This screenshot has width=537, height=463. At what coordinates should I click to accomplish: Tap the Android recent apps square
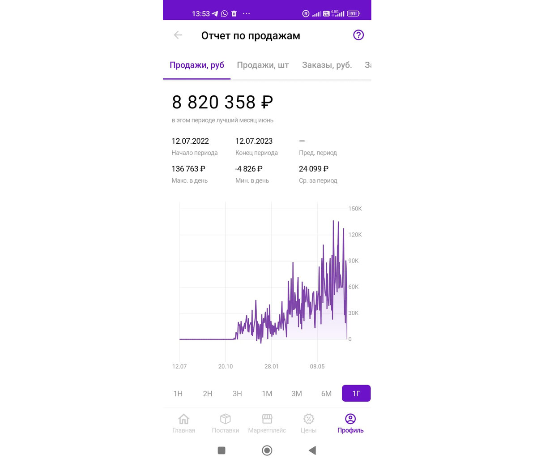(221, 450)
